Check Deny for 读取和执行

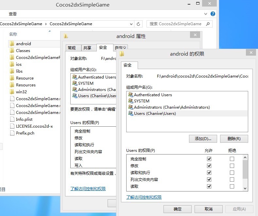tap(232, 172)
